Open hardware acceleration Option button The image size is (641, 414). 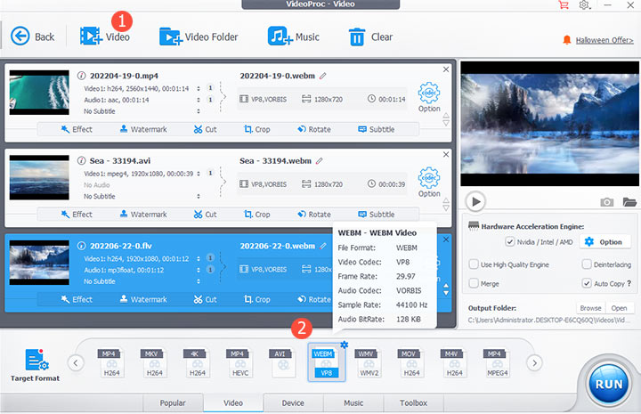click(604, 242)
